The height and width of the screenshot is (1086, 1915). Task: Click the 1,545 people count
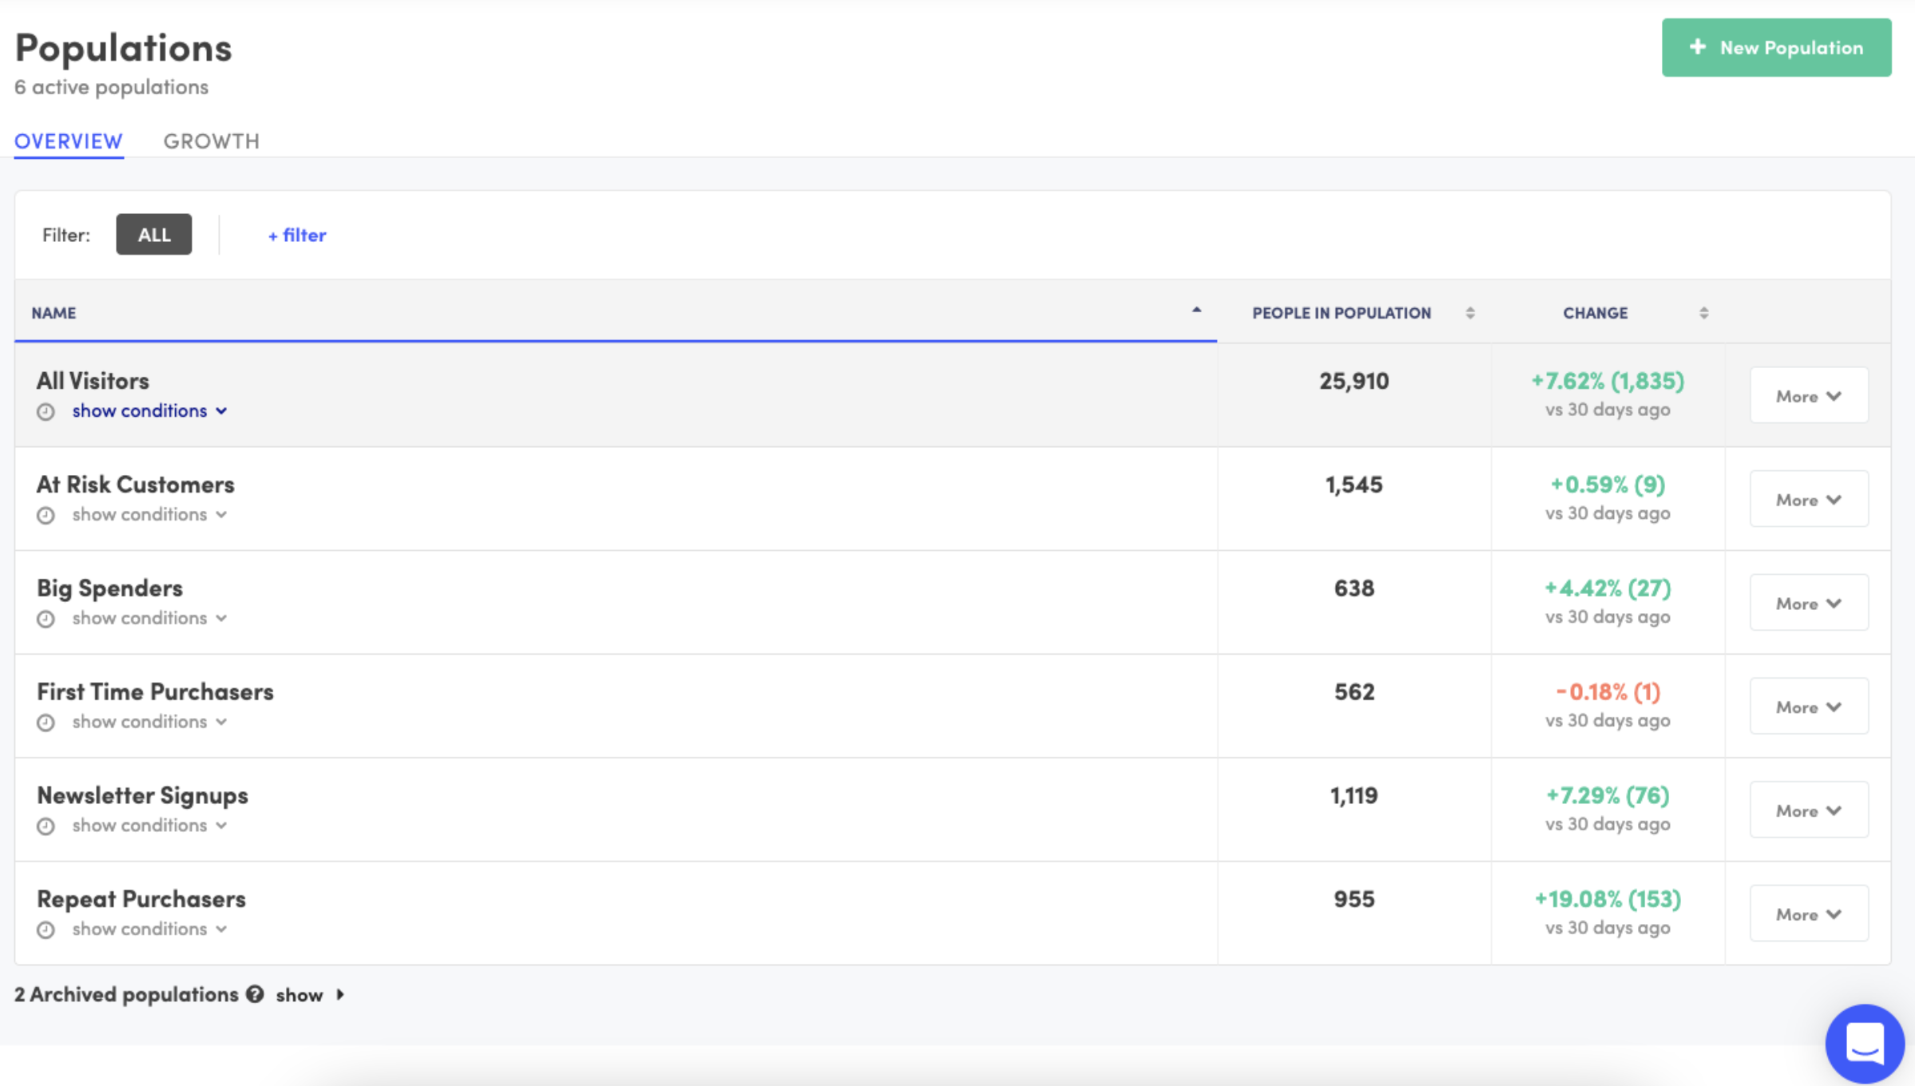click(1354, 485)
